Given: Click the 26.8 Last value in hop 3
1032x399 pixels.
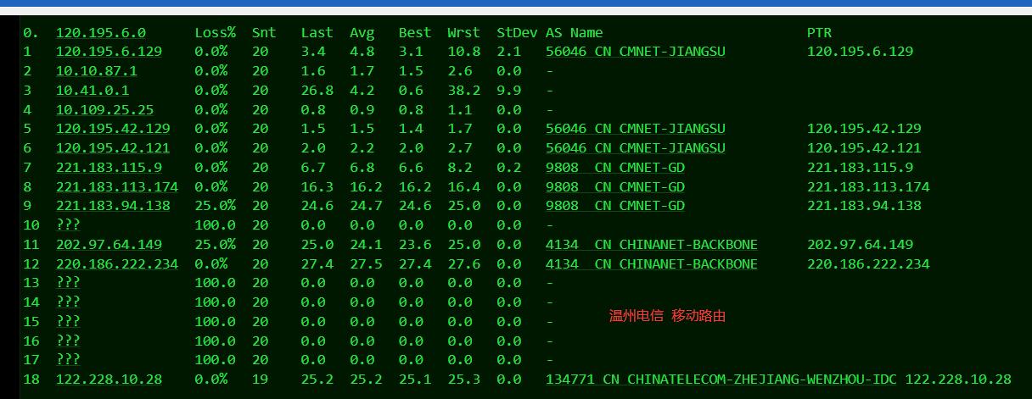Looking at the screenshot, I should 317,90.
